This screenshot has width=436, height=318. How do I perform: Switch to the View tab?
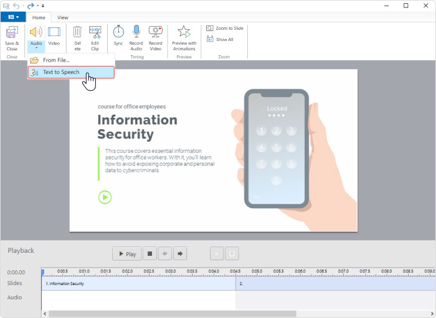pyautogui.click(x=63, y=17)
